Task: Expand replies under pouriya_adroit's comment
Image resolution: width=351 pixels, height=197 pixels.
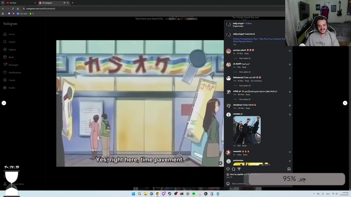Action: point(245,58)
